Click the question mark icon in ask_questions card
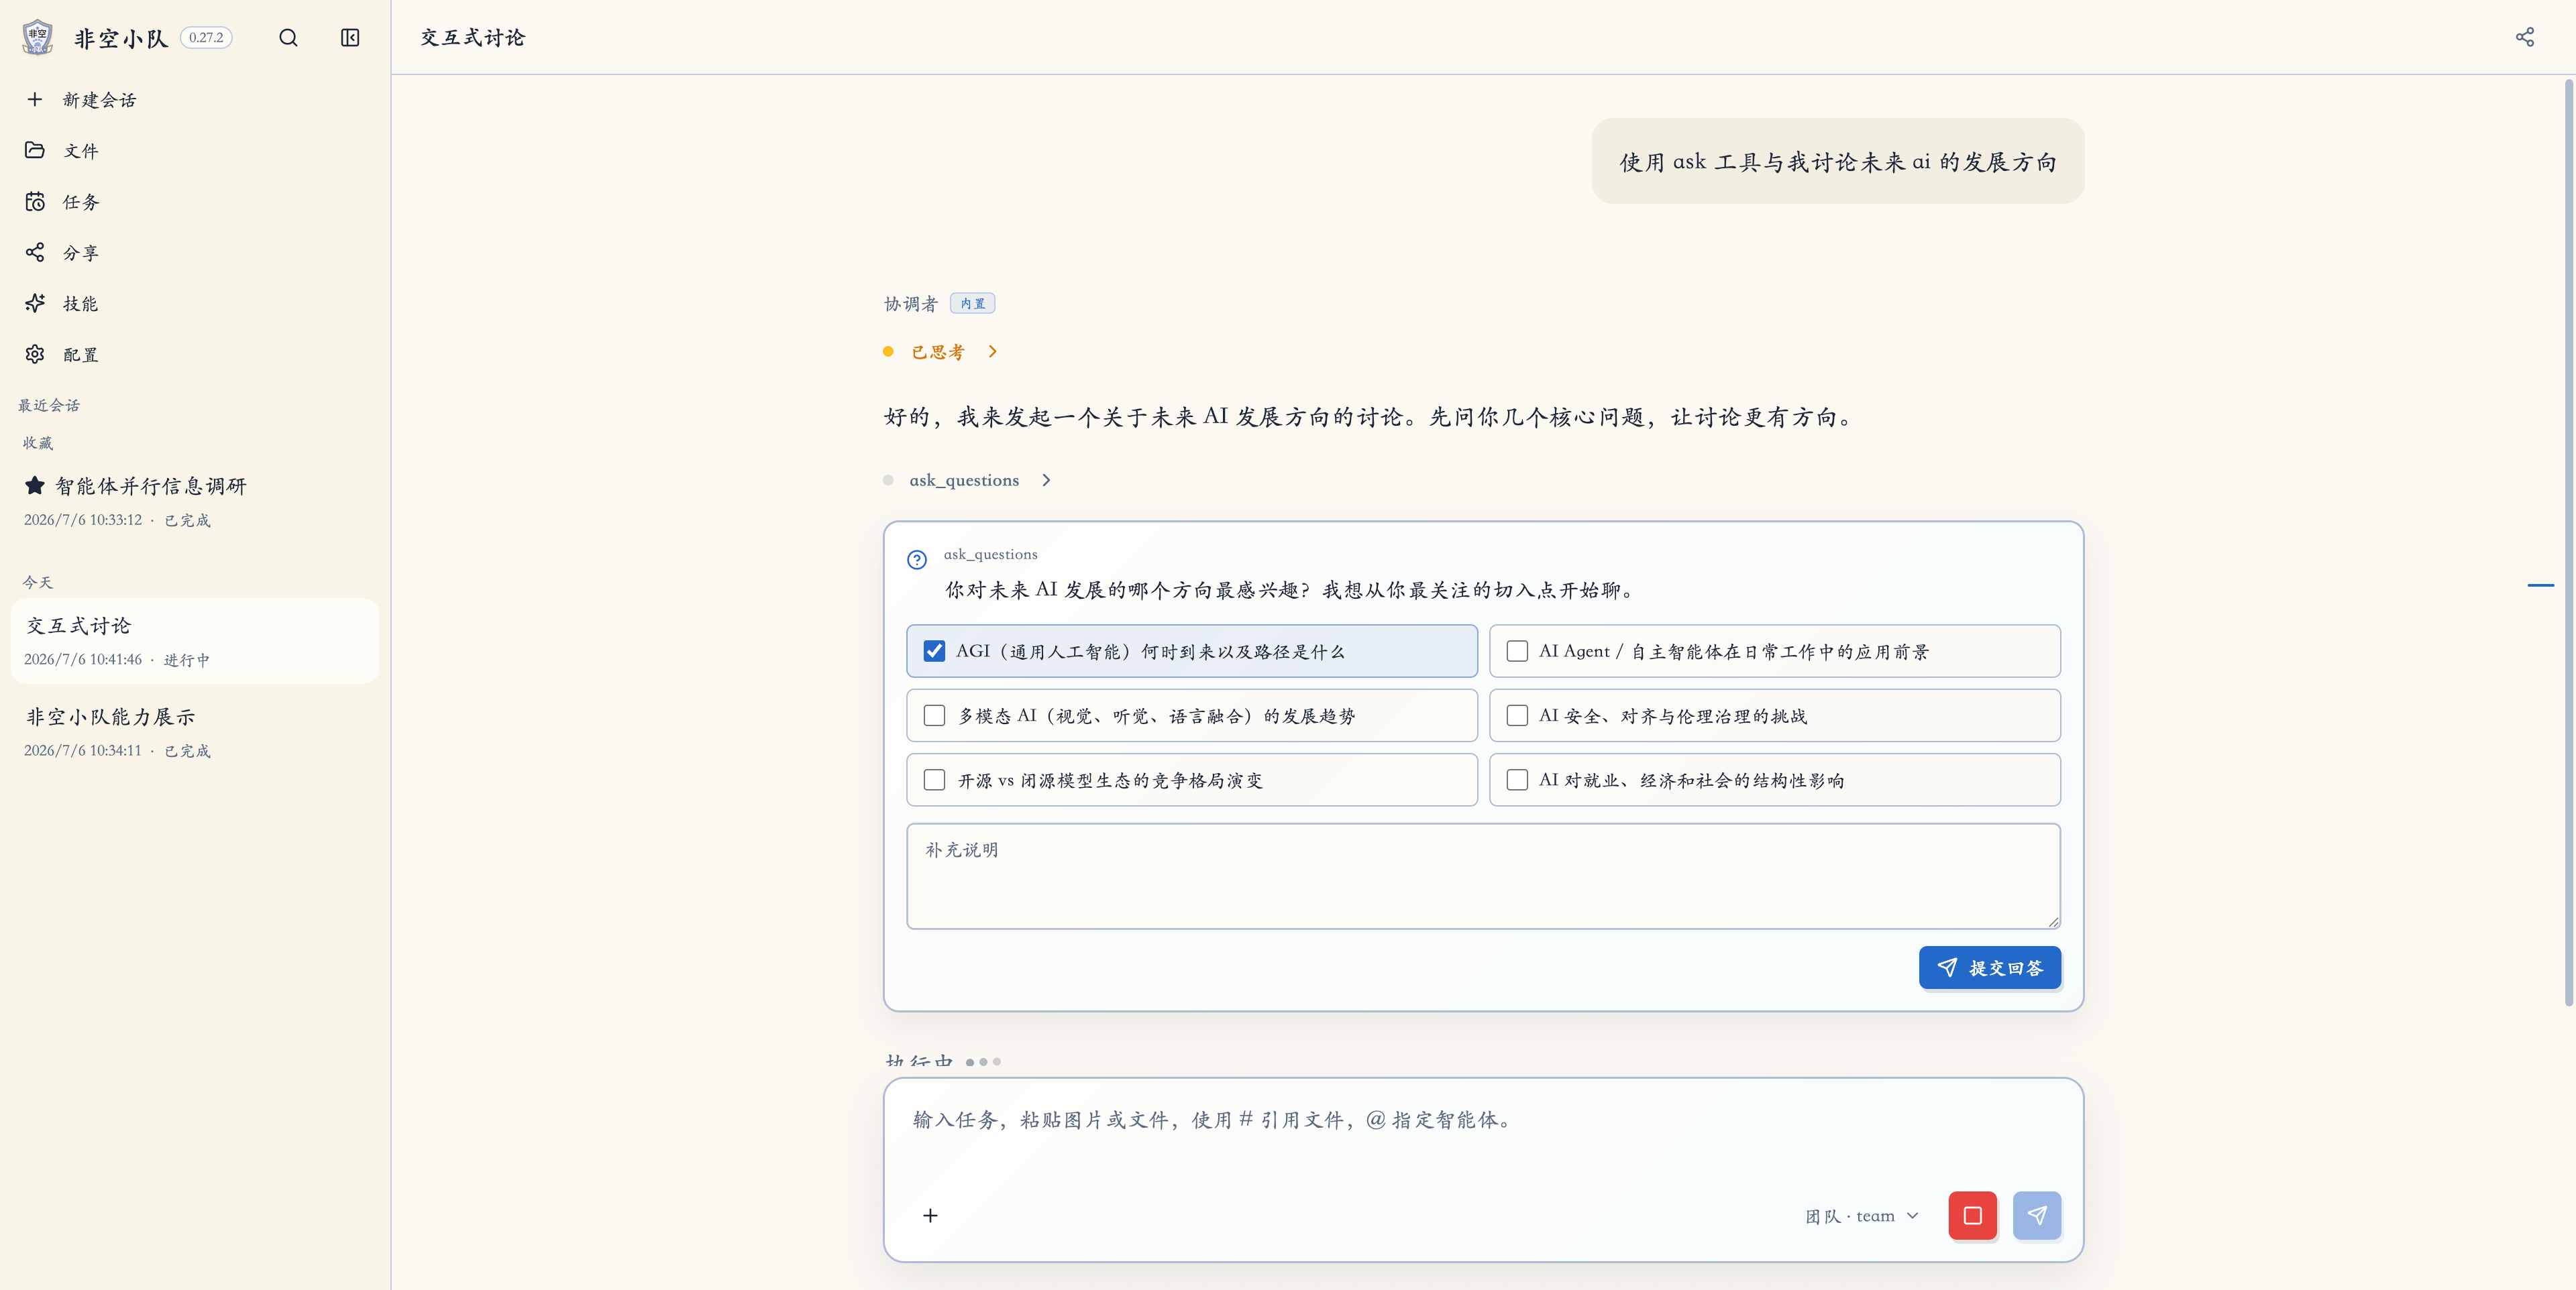 tap(917, 560)
